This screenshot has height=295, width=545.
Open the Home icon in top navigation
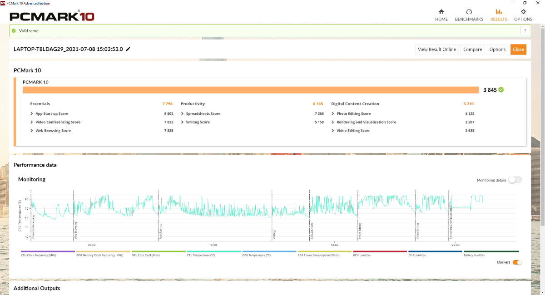click(x=441, y=12)
